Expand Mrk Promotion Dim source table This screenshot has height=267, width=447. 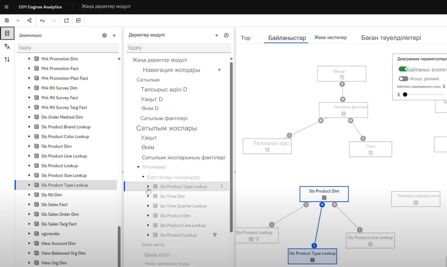(29, 59)
